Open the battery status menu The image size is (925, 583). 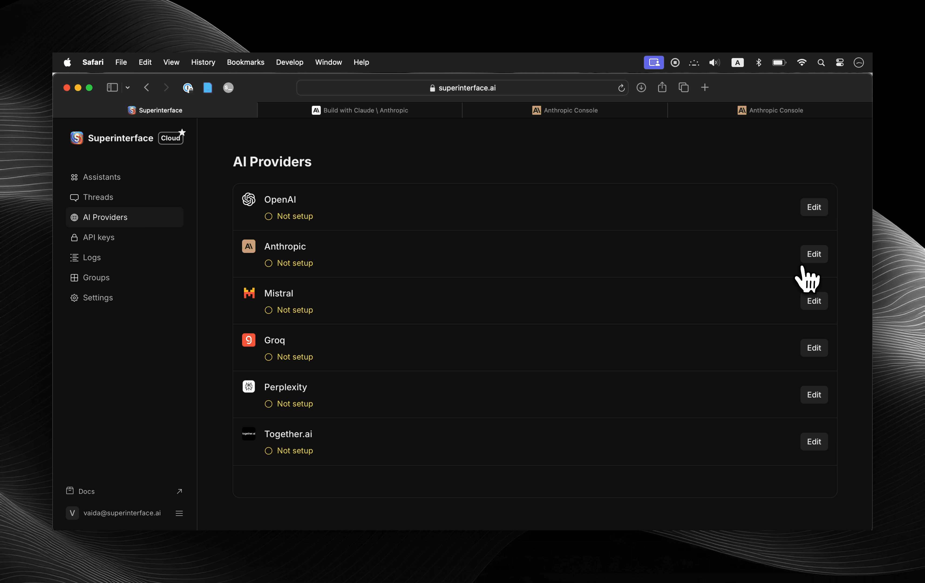click(x=779, y=63)
